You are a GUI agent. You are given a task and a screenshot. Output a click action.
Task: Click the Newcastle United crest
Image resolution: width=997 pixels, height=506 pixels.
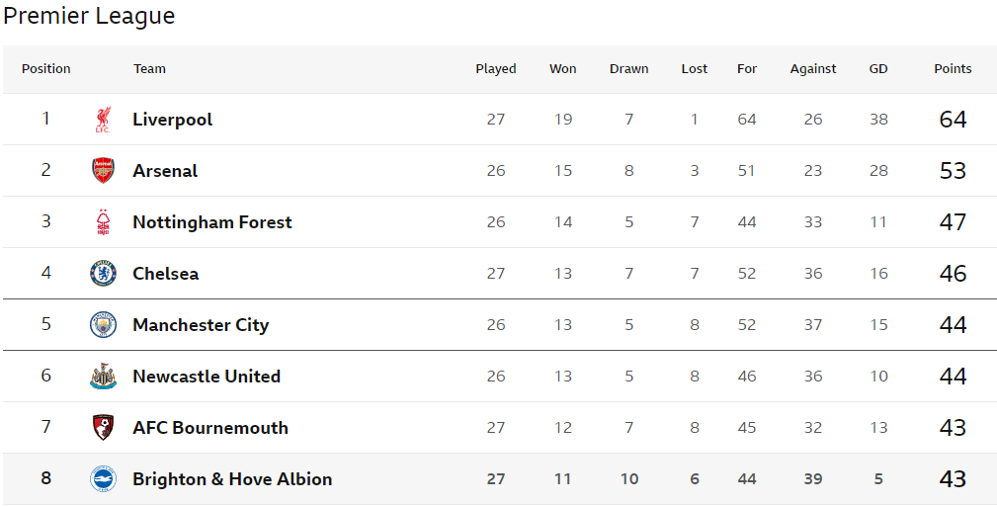(103, 377)
